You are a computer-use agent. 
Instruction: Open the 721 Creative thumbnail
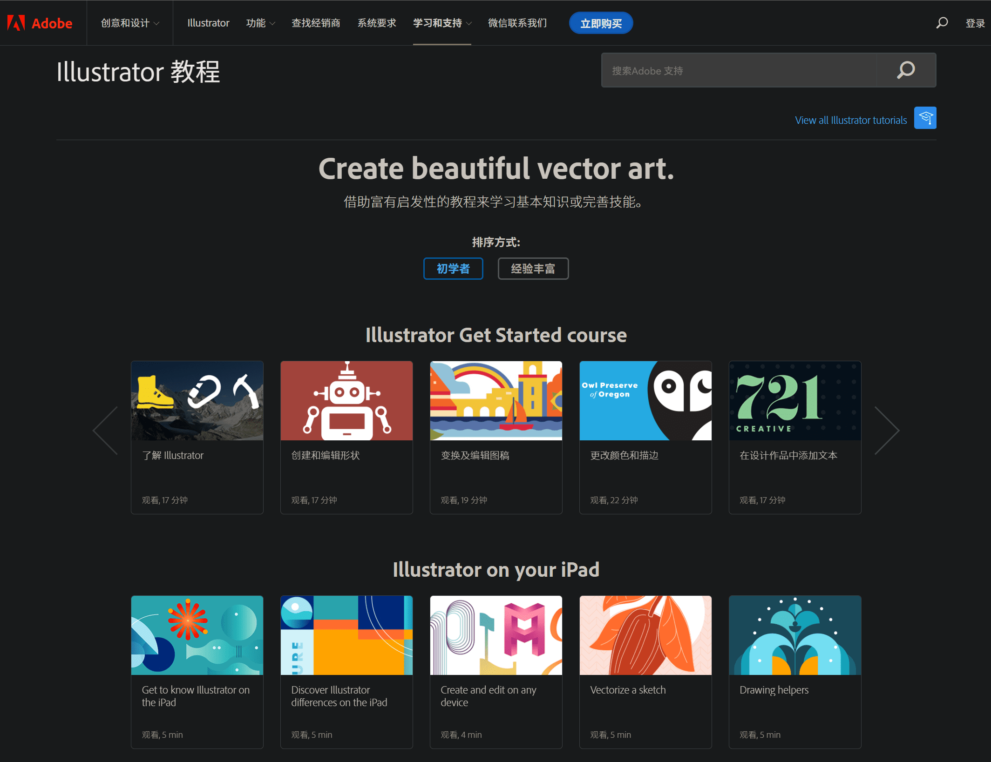point(795,401)
